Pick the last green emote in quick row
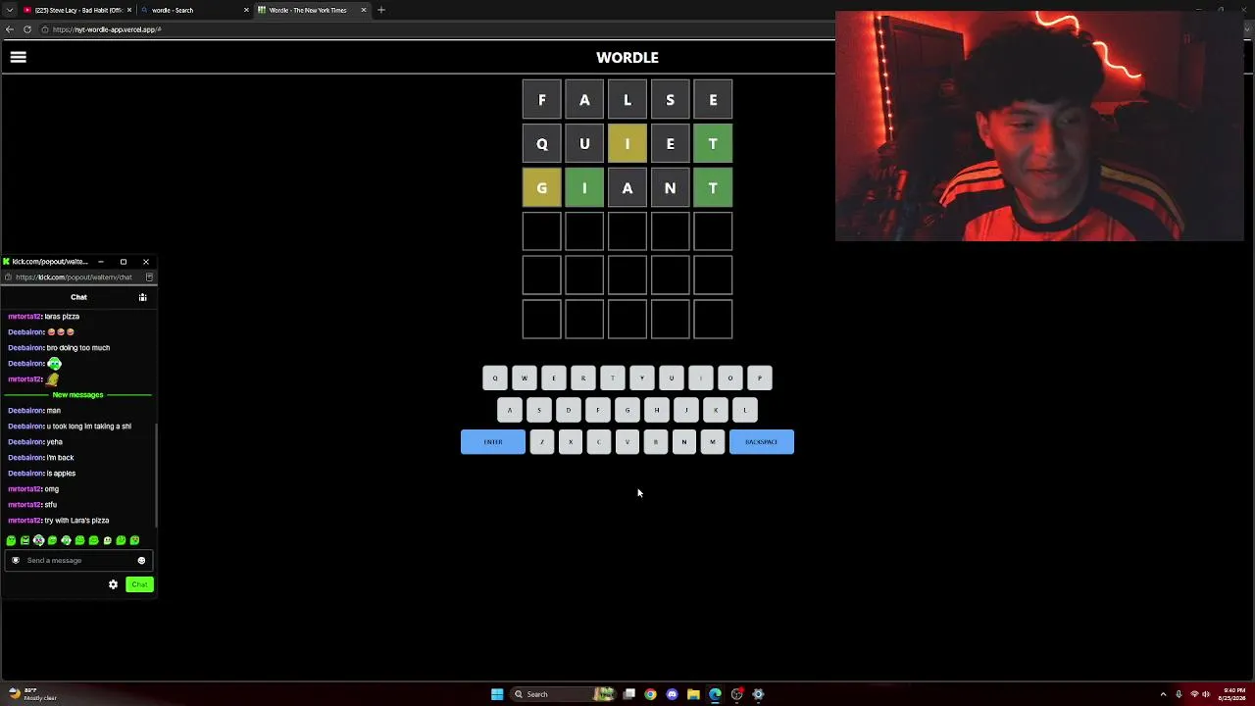Image resolution: width=1255 pixels, height=706 pixels. tap(135, 540)
